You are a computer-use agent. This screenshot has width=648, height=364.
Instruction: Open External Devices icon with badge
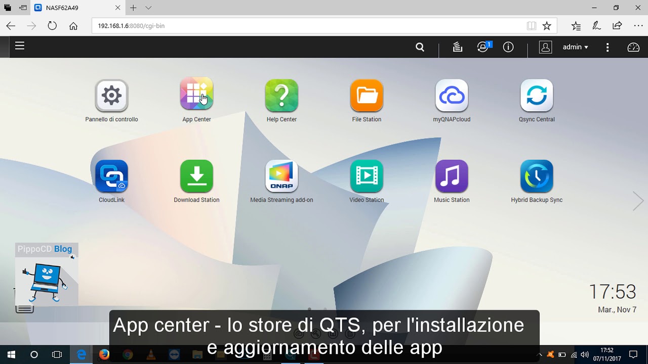[x=483, y=47]
